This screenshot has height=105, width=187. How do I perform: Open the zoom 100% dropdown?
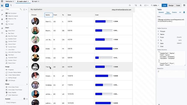155,6
